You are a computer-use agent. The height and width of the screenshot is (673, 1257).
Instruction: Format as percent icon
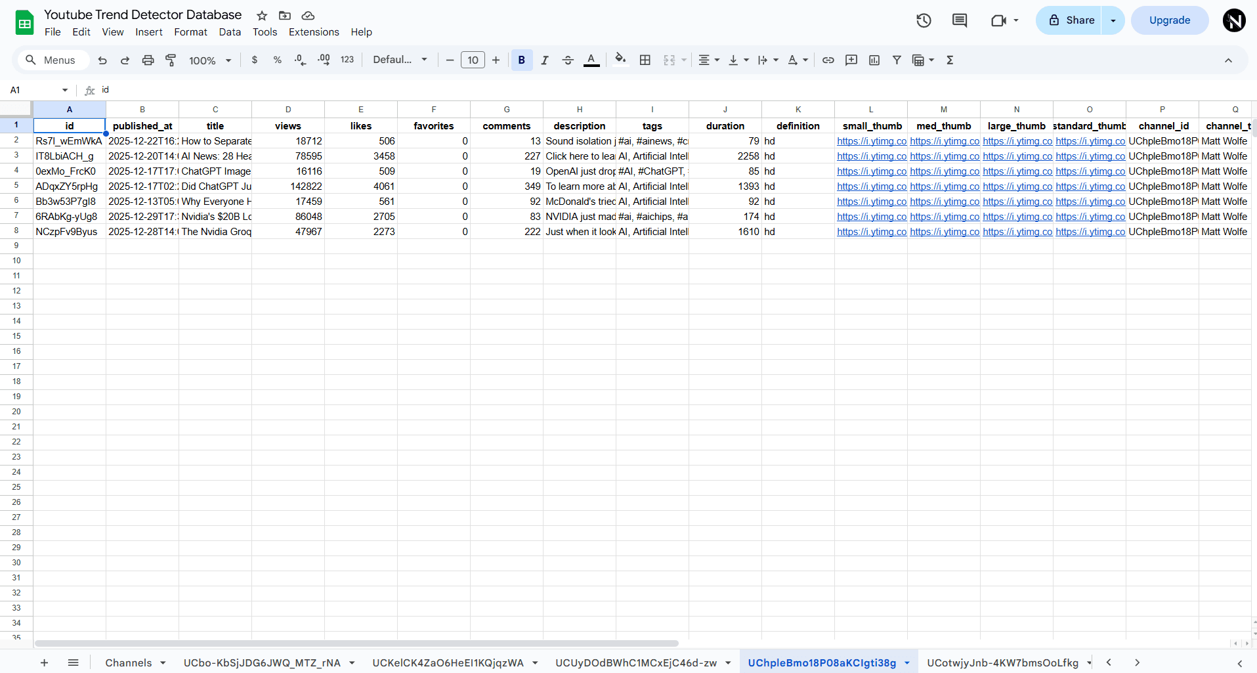pos(278,60)
